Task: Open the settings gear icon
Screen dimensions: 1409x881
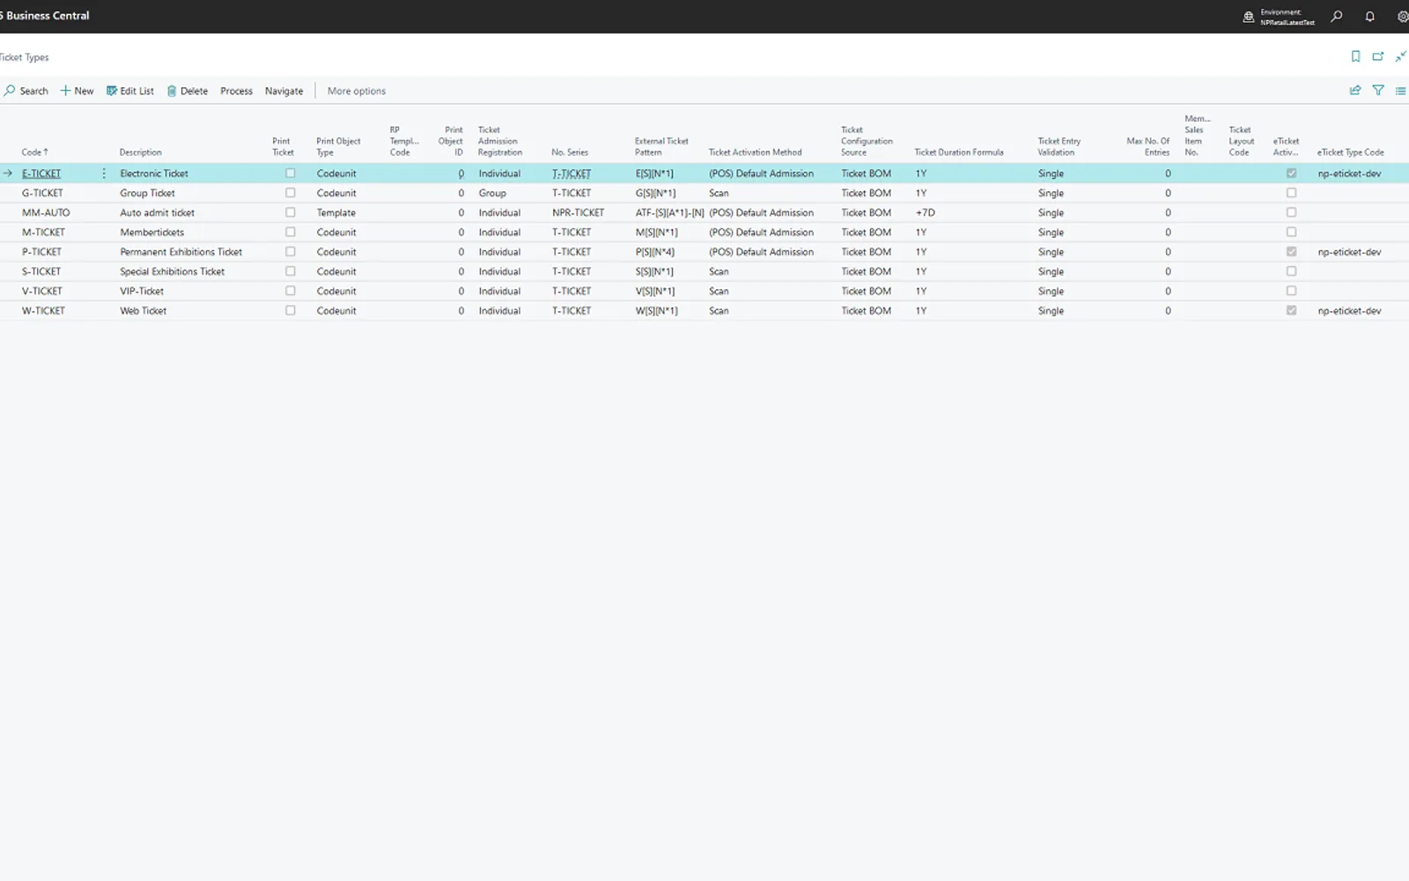Action: 1402,16
